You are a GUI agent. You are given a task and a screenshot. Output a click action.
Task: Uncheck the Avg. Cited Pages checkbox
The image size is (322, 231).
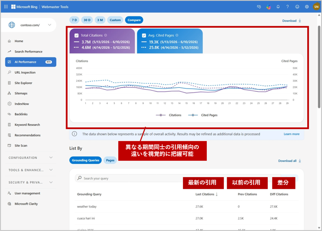pyautogui.click(x=144, y=36)
